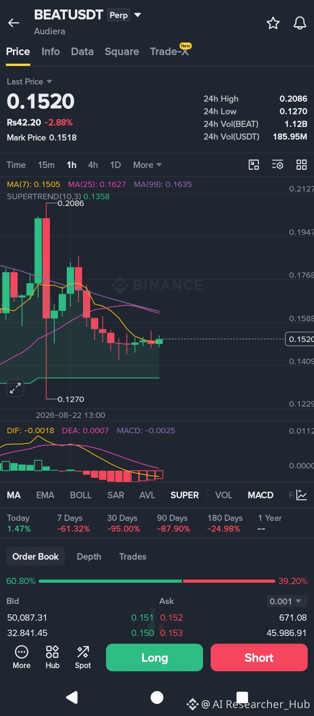Open the More menu icon at bottom

(x=22, y=657)
